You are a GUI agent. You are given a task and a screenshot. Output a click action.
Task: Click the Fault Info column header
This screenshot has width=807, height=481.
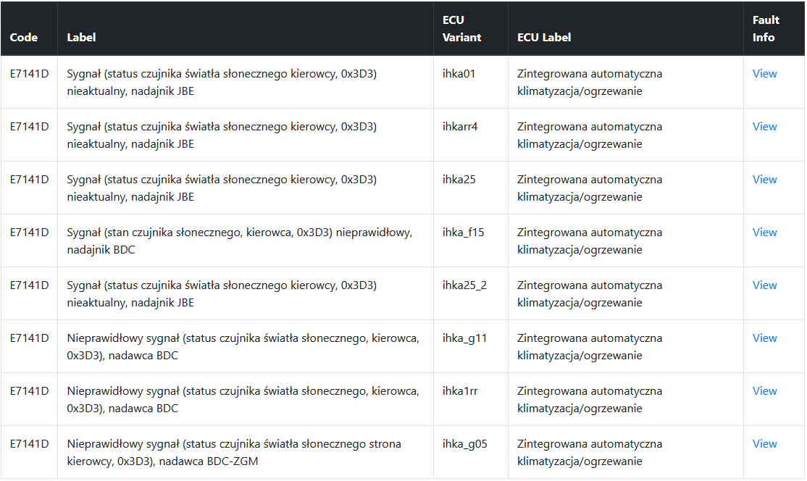pyautogui.click(x=765, y=29)
